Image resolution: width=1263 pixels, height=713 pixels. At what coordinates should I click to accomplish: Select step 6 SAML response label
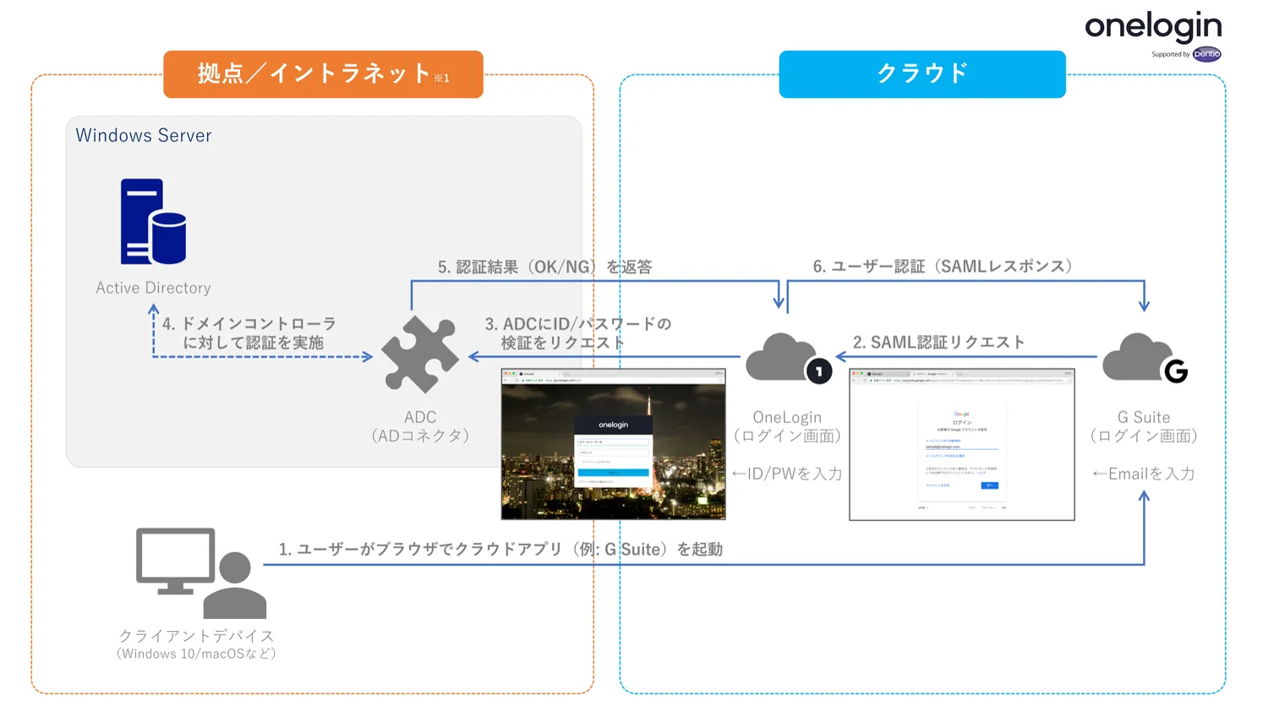tap(943, 266)
